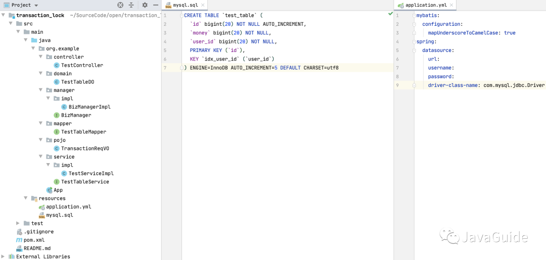This screenshot has width=546, height=260.
Task: Click the BizManagerImpl class icon
Action: 64,107
